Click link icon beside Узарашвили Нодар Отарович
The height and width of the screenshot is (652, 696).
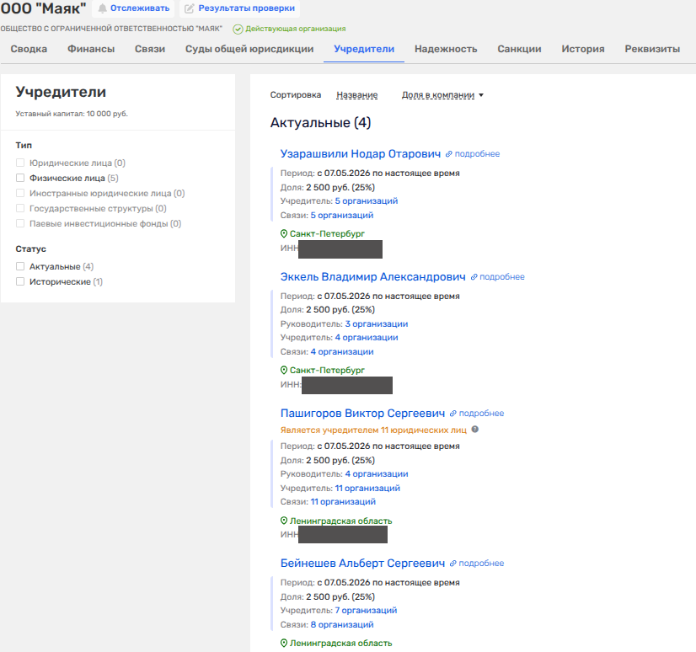click(449, 154)
